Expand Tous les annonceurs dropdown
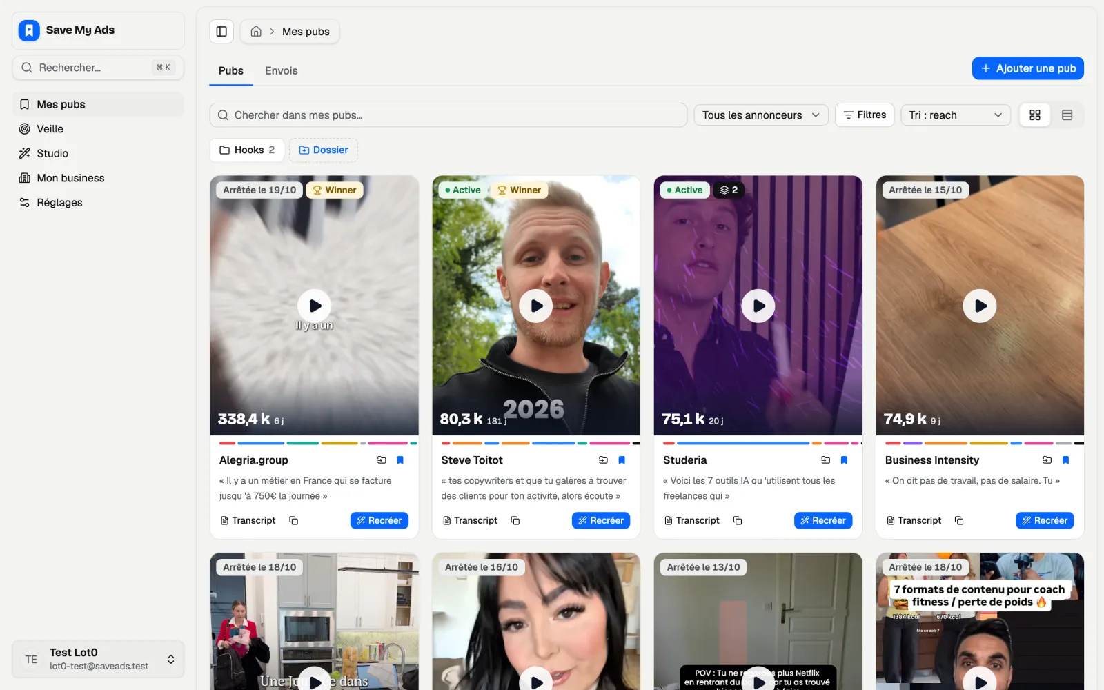Image resolution: width=1104 pixels, height=690 pixels. (x=760, y=115)
